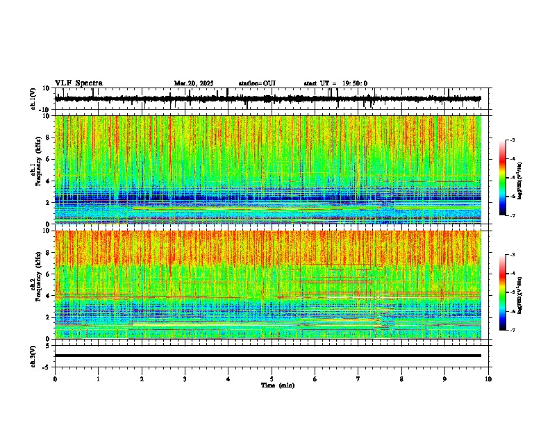The image size is (550, 425).
Task: Click the "VLF Spectra" title text
Action: point(78,83)
